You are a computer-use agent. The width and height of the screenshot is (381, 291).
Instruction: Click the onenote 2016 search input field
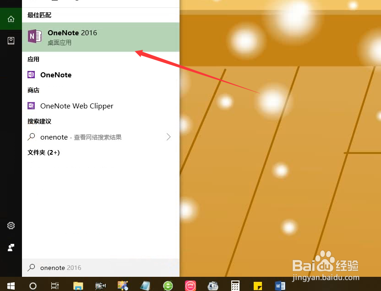[101, 268]
